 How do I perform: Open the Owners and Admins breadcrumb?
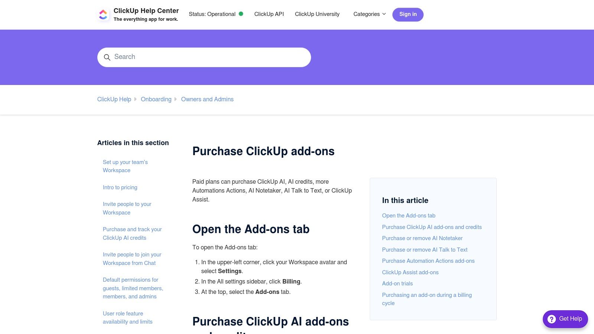pyautogui.click(x=208, y=99)
